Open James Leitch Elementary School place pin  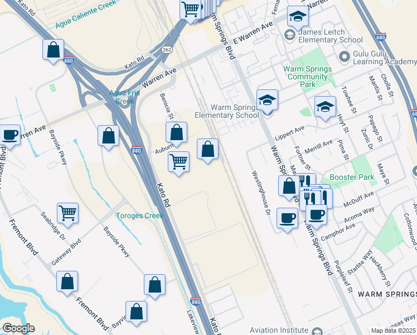(x=290, y=36)
